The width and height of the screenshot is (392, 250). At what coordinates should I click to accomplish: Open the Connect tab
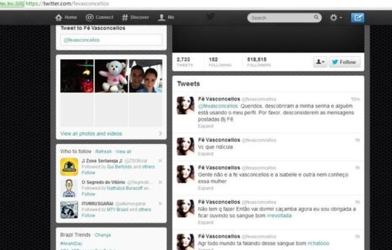click(99, 18)
